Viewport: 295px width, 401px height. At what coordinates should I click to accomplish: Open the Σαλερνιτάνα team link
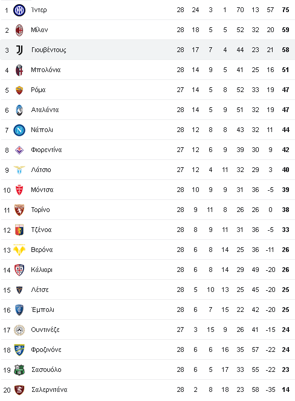(x=49, y=389)
